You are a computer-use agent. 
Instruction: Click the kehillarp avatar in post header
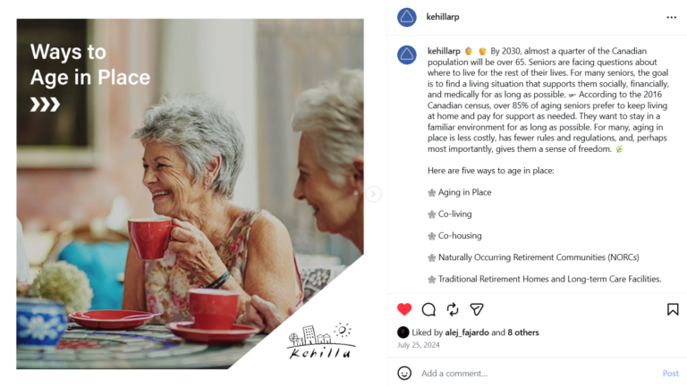[x=407, y=17]
